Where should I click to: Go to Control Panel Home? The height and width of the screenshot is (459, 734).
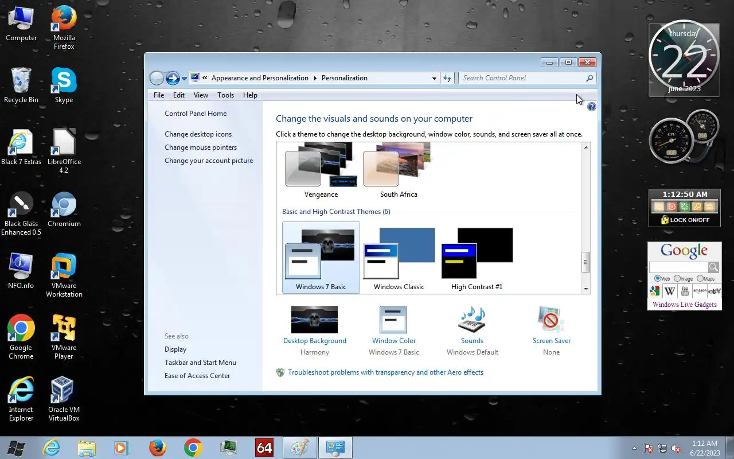[196, 114]
